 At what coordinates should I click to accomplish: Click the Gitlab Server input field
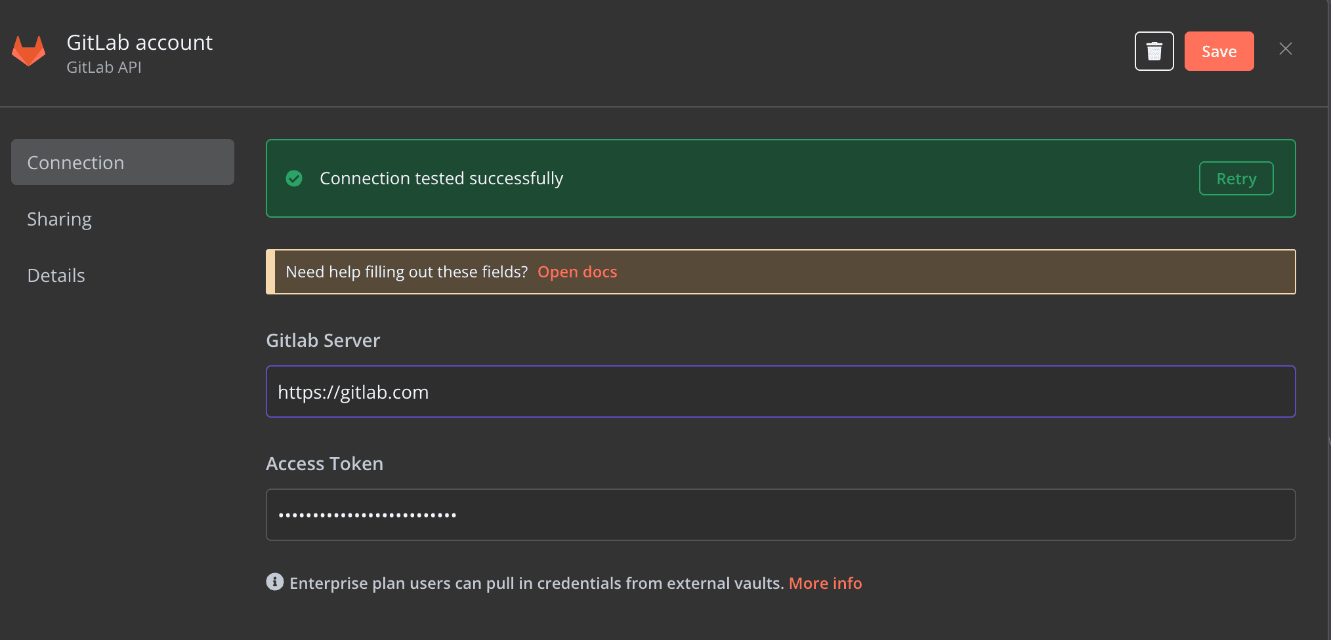pos(780,391)
